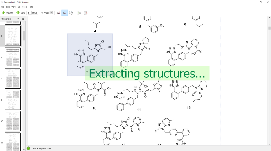Open the Help menu
This screenshot has width=271, height=151.
tap(31, 7)
